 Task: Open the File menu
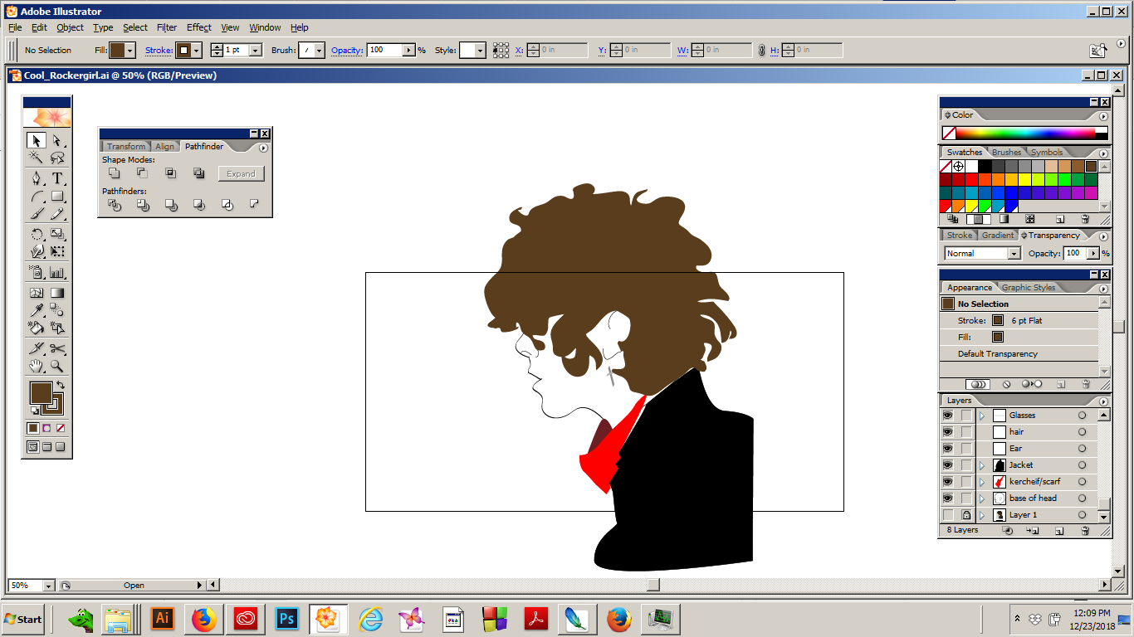(15, 27)
